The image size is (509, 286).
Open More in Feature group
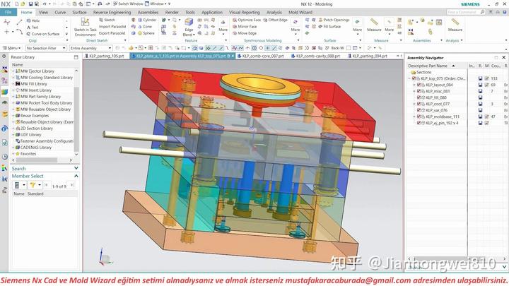(x=223, y=25)
